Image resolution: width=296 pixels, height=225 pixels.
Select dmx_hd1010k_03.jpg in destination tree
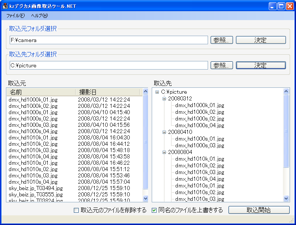[200, 173]
